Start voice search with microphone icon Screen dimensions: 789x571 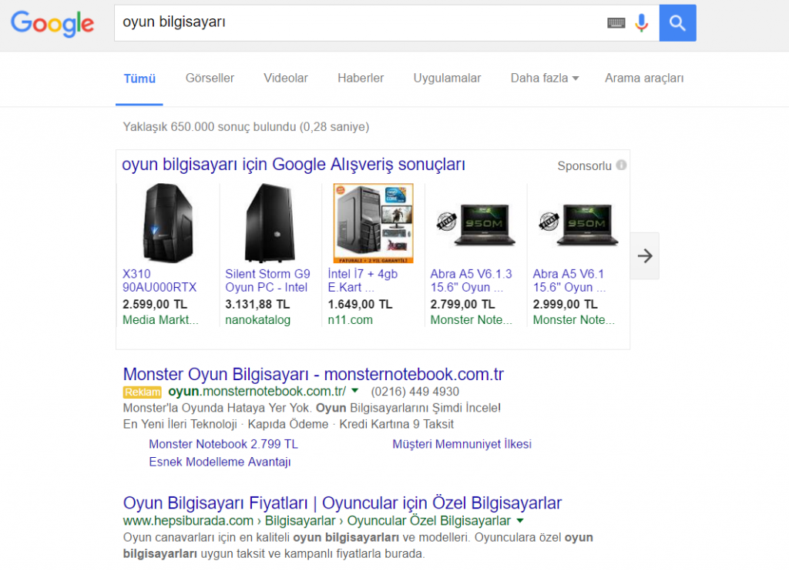click(641, 23)
